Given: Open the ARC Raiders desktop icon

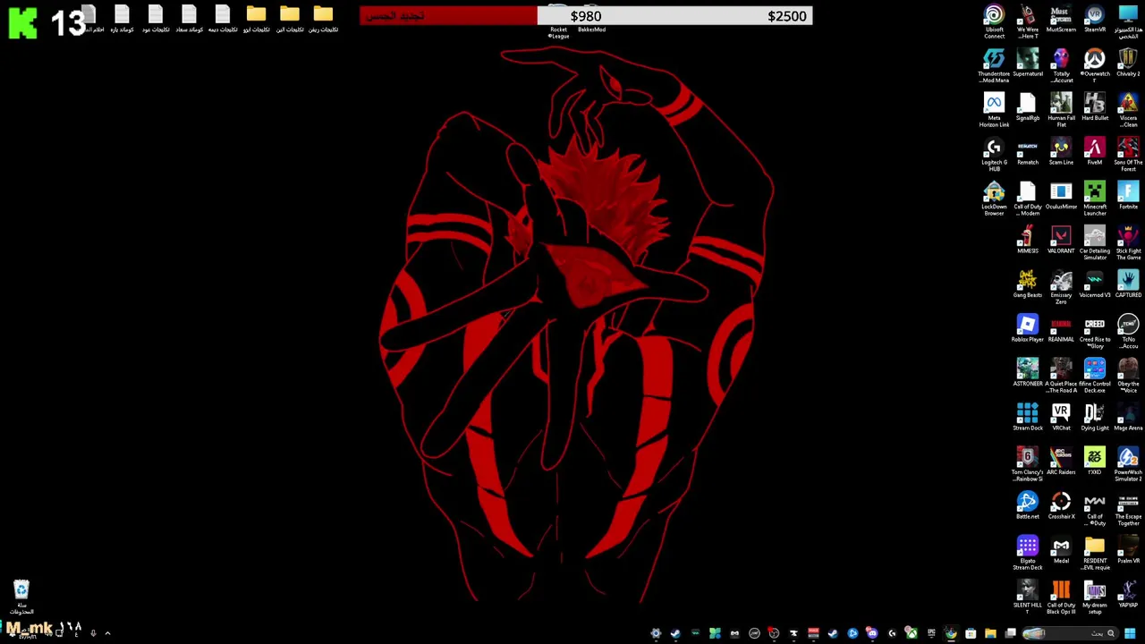Looking at the screenshot, I should (1061, 462).
